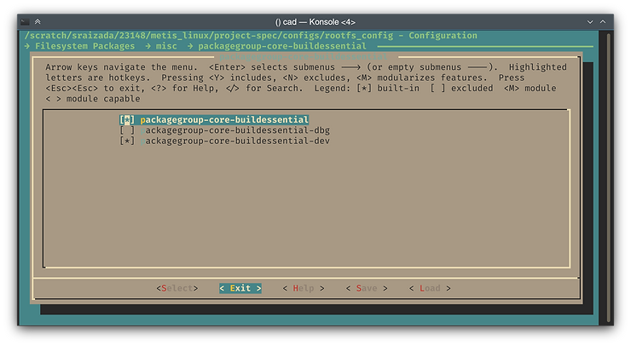The height and width of the screenshot is (346, 631).
Task: Click the Save button
Action: pos(367,288)
